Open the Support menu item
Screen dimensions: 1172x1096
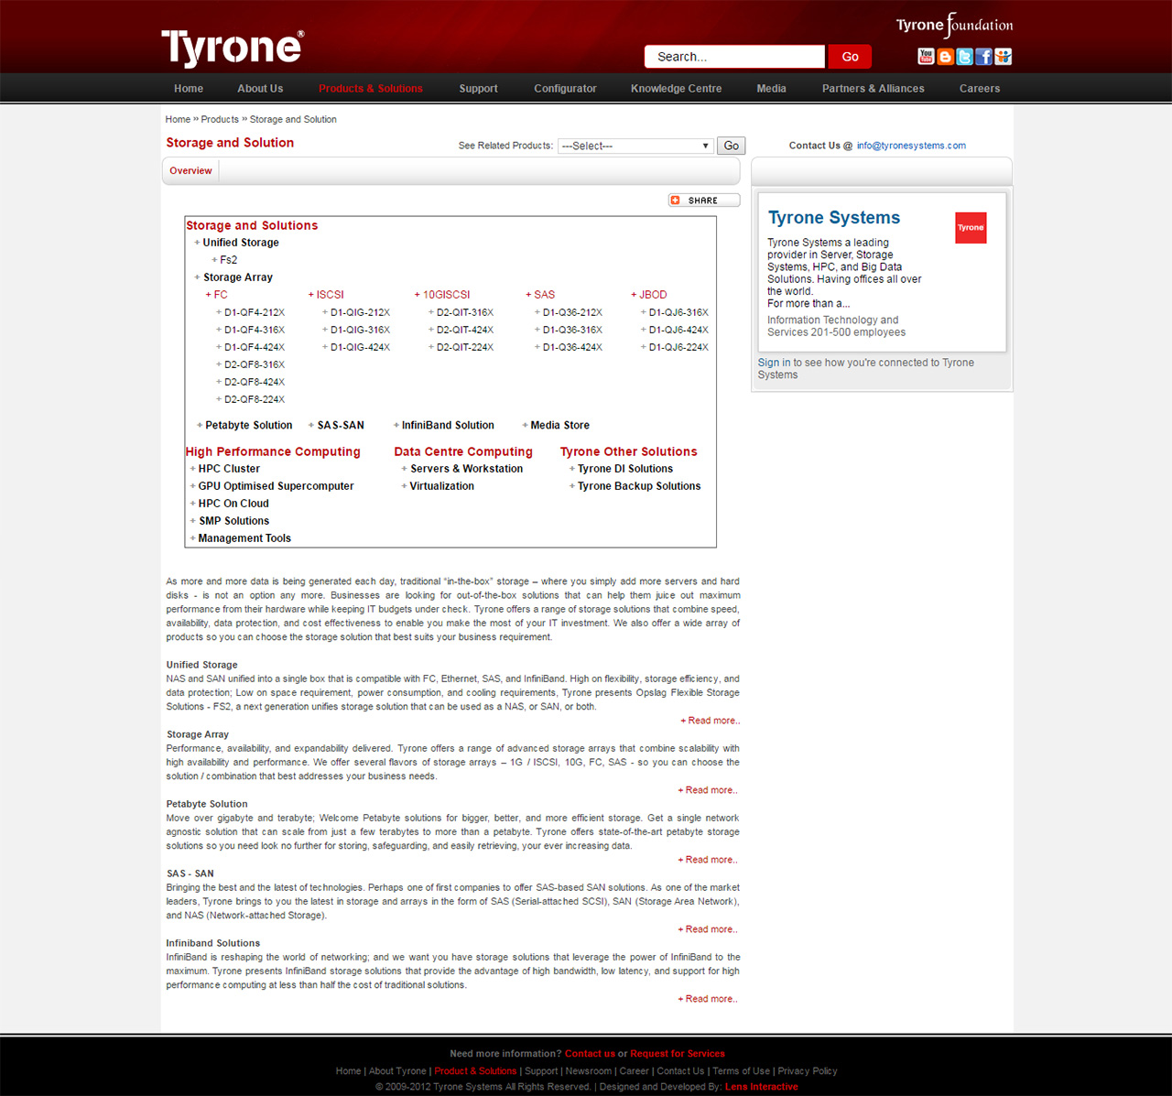coord(479,89)
